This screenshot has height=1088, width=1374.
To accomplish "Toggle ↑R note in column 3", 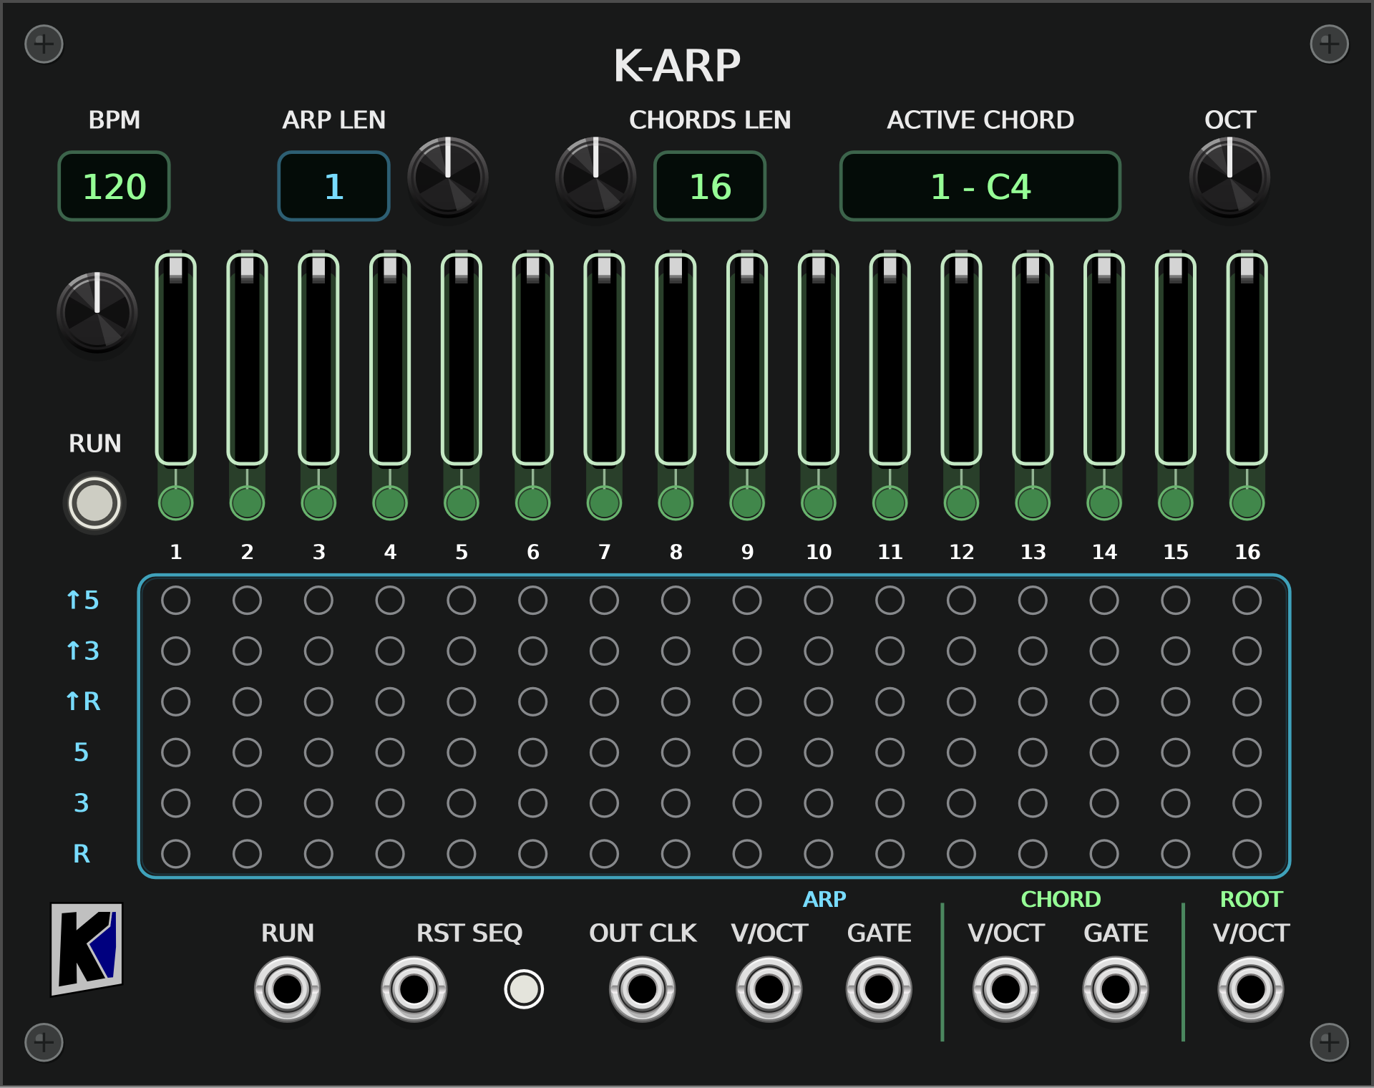I will pos(318,701).
